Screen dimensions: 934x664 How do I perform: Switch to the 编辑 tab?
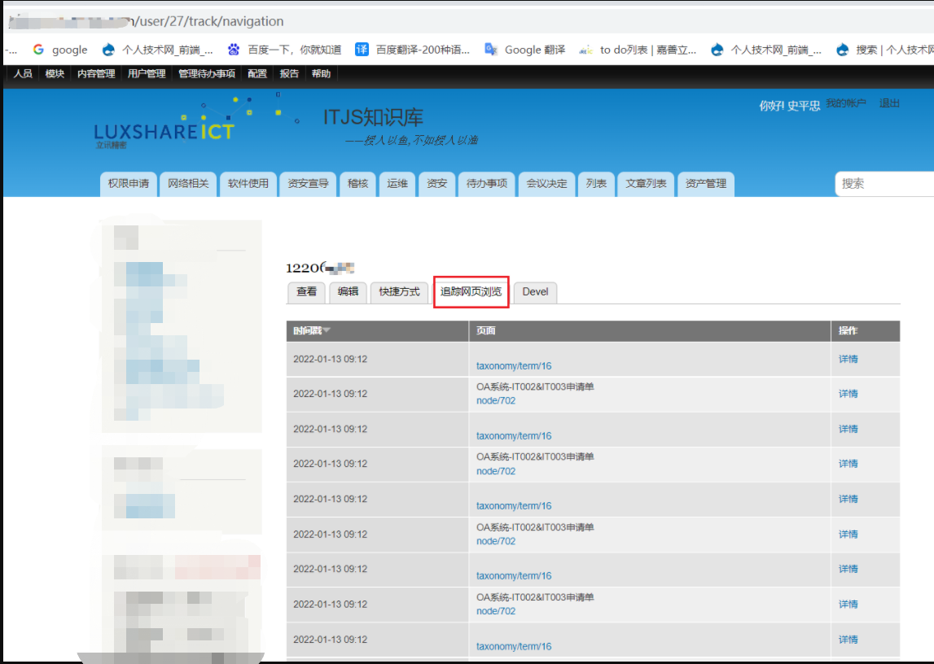click(x=348, y=292)
